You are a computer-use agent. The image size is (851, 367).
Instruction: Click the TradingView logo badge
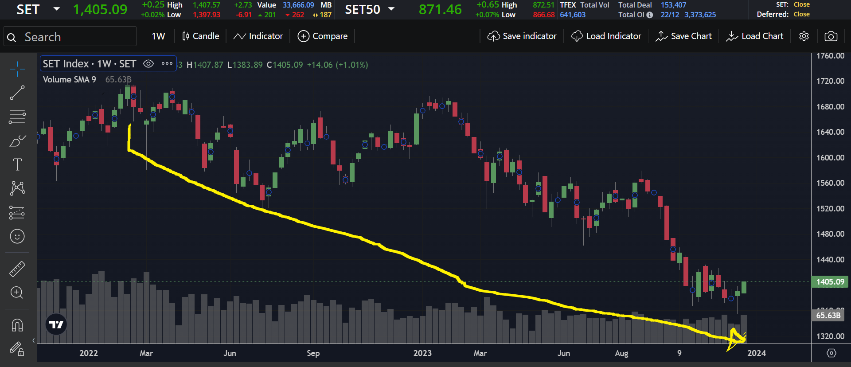coord(56,325)
